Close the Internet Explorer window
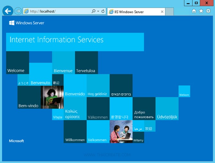215x163 pixels. [x=207, y=3]
